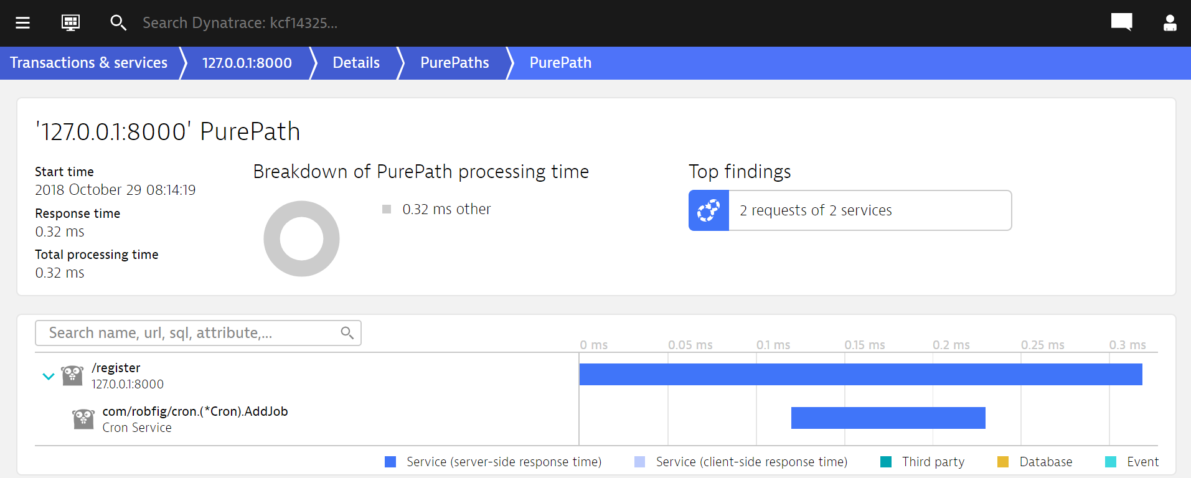The width and height of the screenshot is (1191, 478).
Task: Open the dashboards monitor icon
Action: point(70,23)
